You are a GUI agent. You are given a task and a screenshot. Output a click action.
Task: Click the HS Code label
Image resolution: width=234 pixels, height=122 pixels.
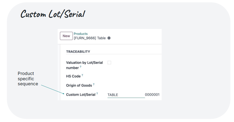(73, 76)
